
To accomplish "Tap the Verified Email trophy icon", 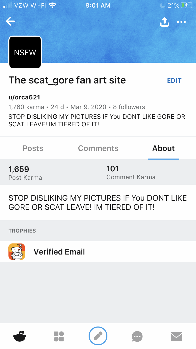I will point(17,252).
